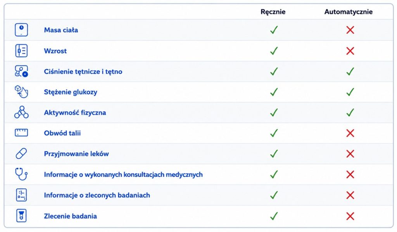
Task: Select the Stężenie glukozy label
Action: [71, 92]
